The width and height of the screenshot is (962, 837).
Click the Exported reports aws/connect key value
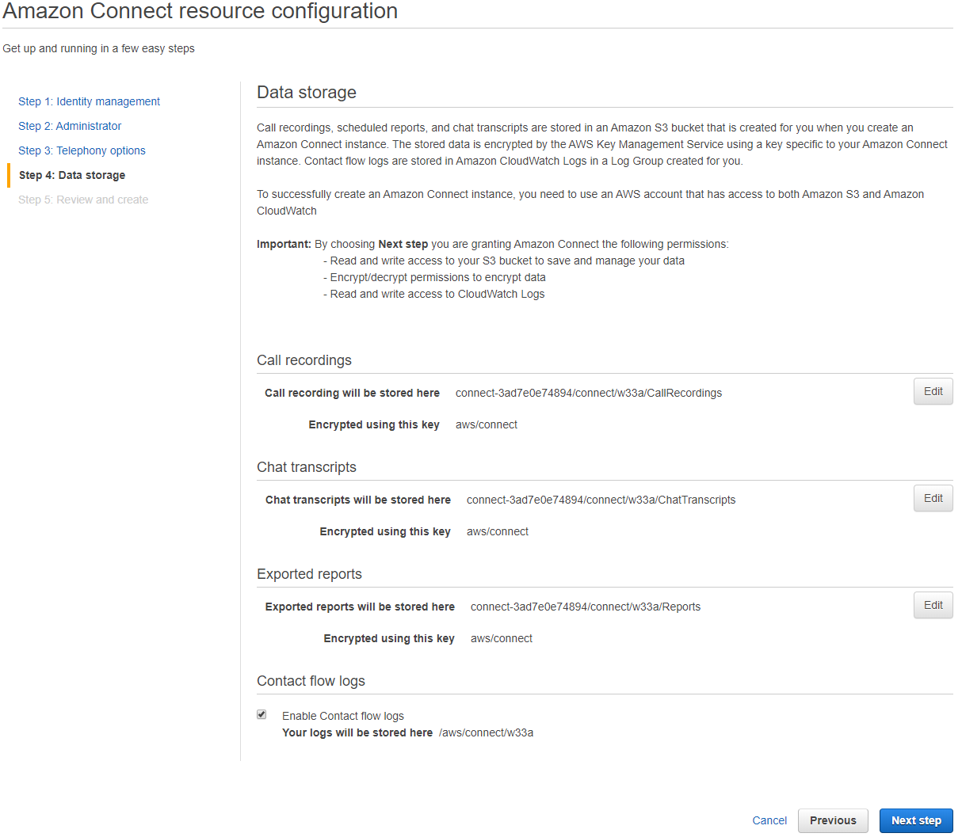click(502, 638)
